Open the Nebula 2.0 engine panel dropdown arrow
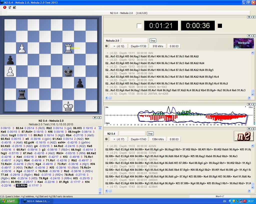Screen dimensions: 256x204 pos(249,35)
